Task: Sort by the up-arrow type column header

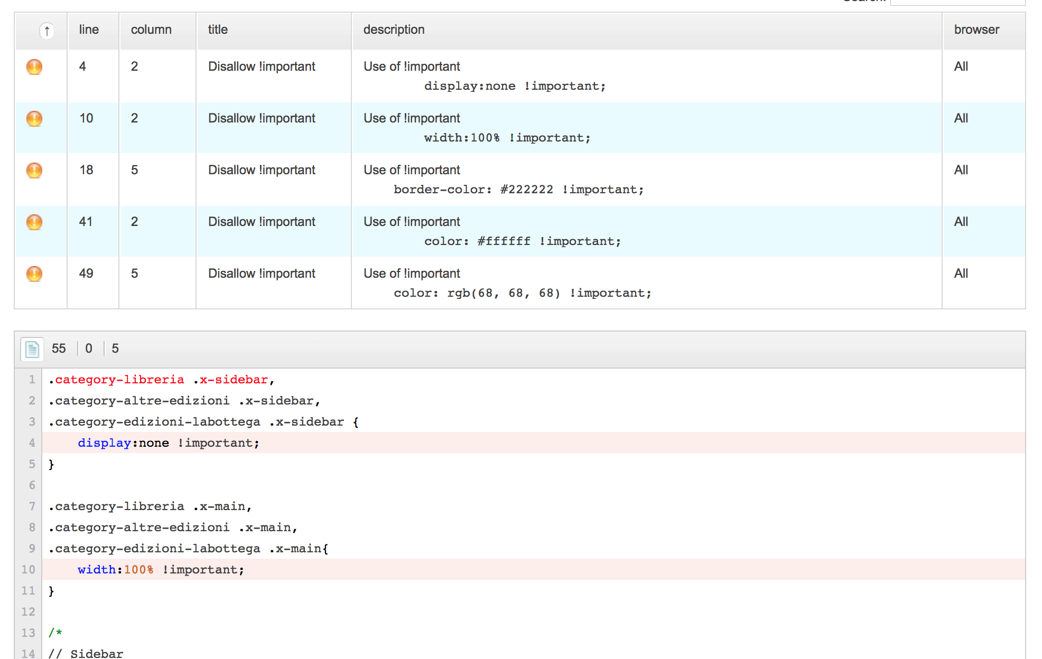Action: (x=46, y=31)
